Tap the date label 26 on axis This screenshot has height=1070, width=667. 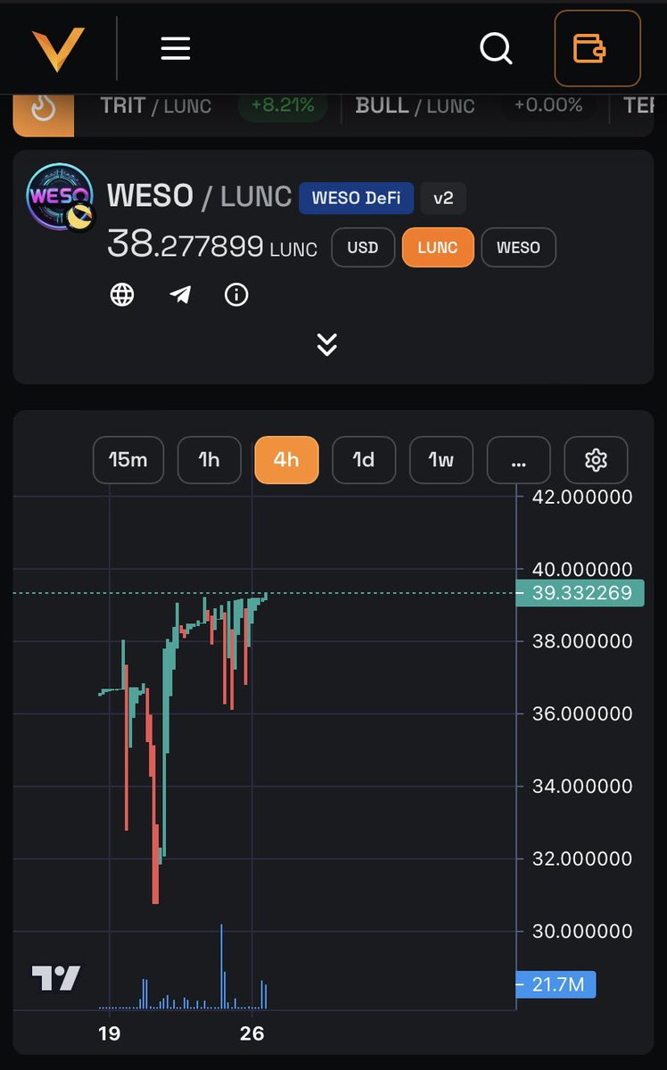(x=252, y=1033)
